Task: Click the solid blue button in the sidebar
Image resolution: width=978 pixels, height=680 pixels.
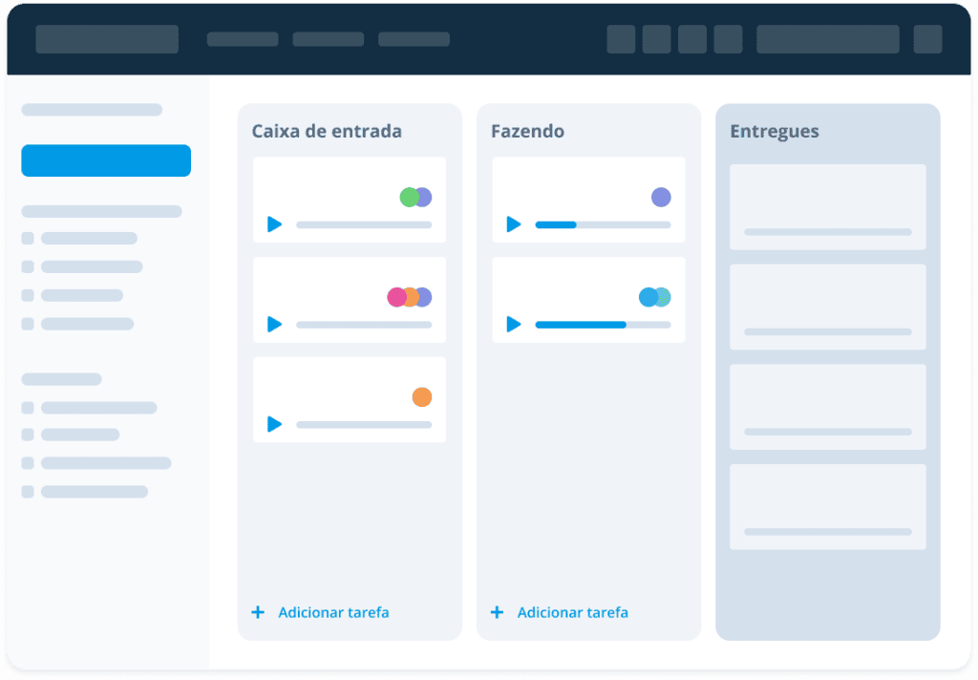Action: coord(106,160)
